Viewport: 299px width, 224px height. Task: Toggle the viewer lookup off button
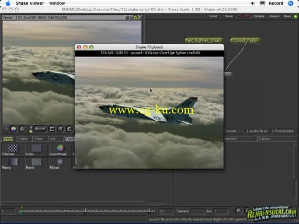(40, 129)
